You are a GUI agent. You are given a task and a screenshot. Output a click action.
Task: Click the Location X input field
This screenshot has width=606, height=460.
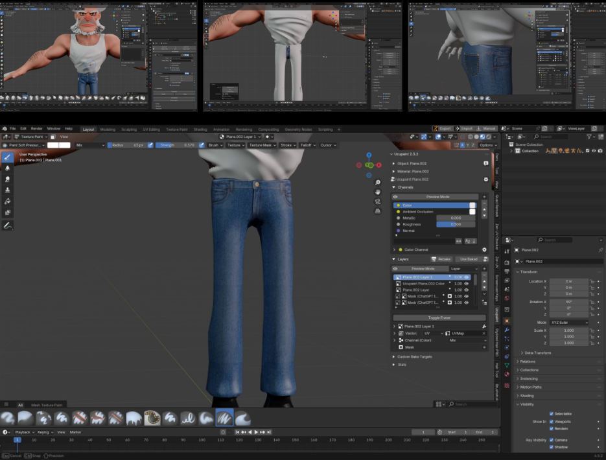pos(568,281)
